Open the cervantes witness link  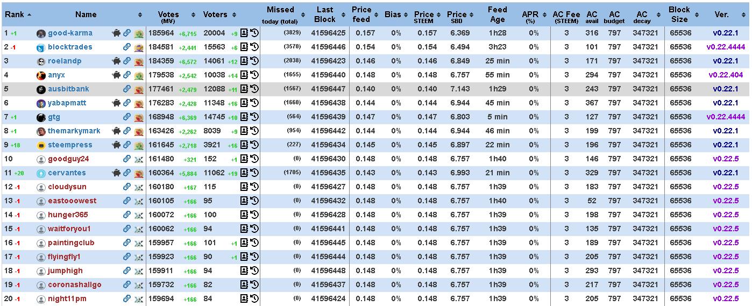pyautogui.click(x=67, y=173)
